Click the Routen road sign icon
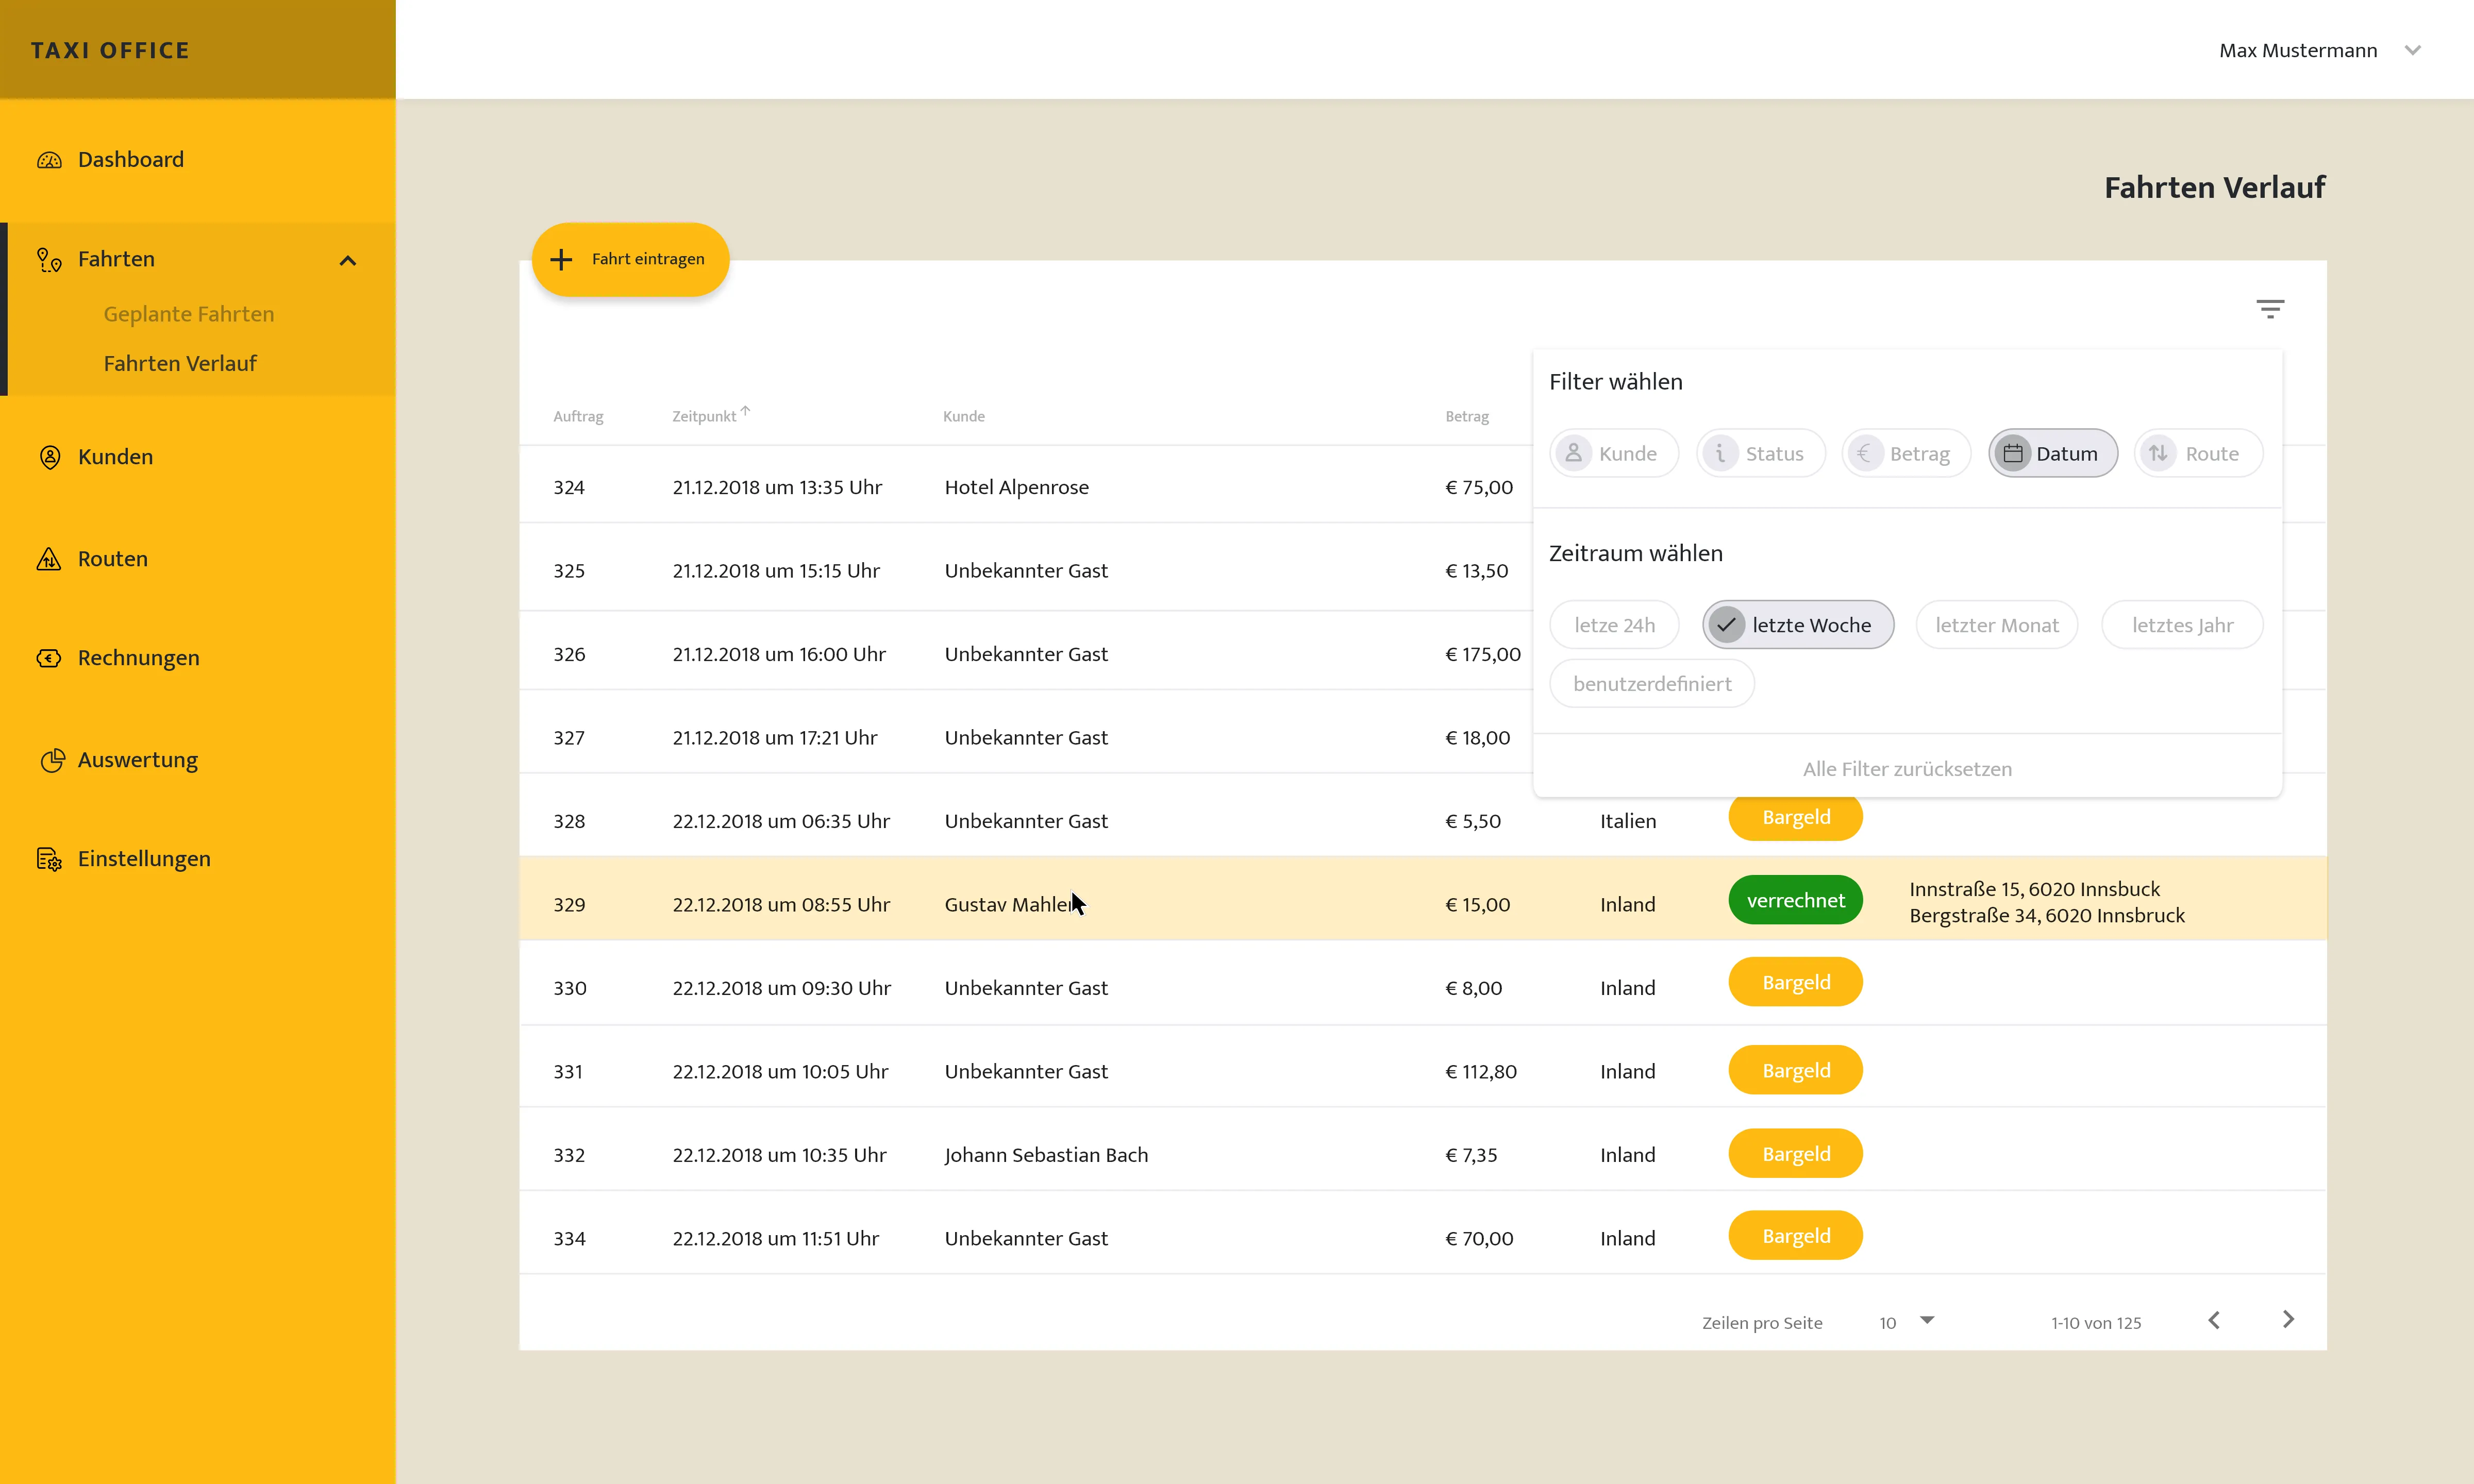 (49, 559)
